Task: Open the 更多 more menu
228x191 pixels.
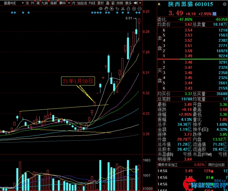Action: [x=128, y=3]
